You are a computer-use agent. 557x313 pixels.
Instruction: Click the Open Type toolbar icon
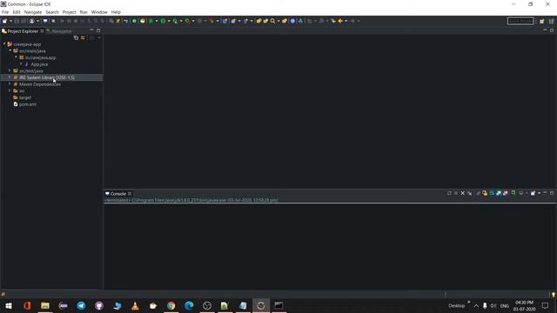tap(259, 21)
